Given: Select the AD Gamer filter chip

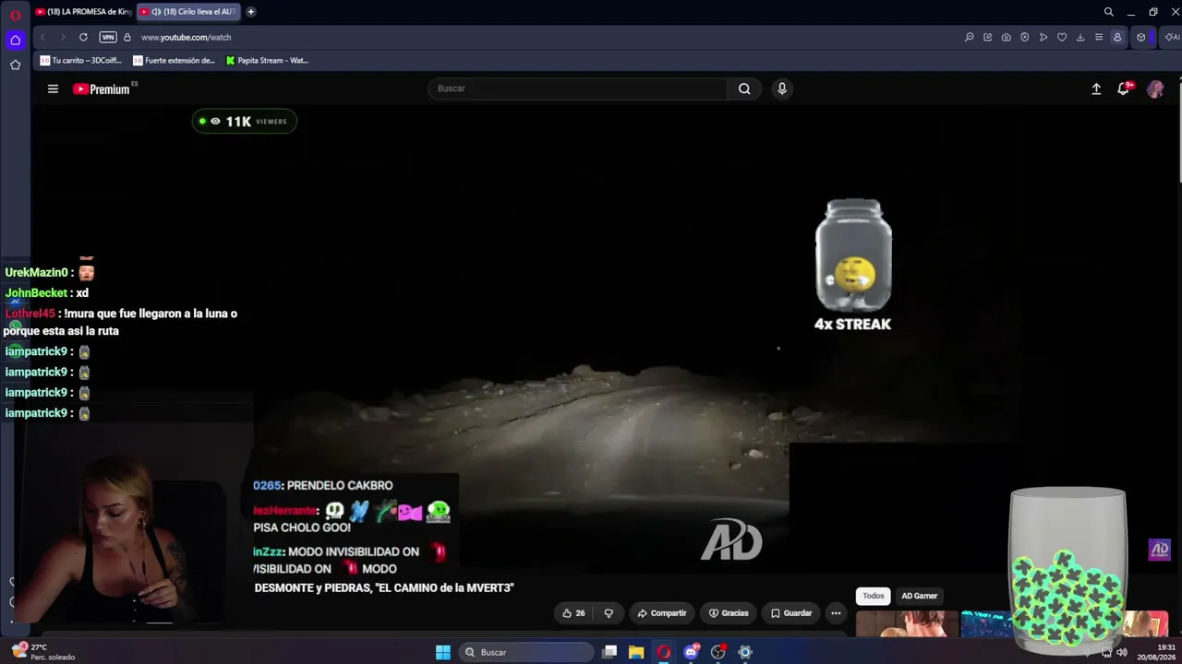Looking at the screenshot, I should [919, 596].
